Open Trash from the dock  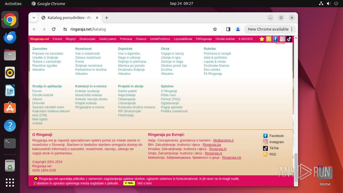pos(10,166)
